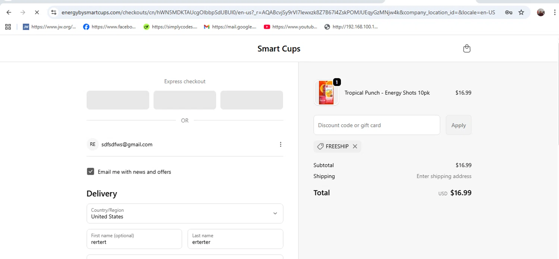Expand the Country/Region dropdown

(185, 213)
